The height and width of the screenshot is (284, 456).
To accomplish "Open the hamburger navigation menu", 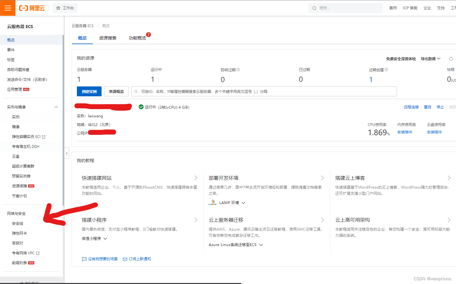I will [x=7, y=8].
